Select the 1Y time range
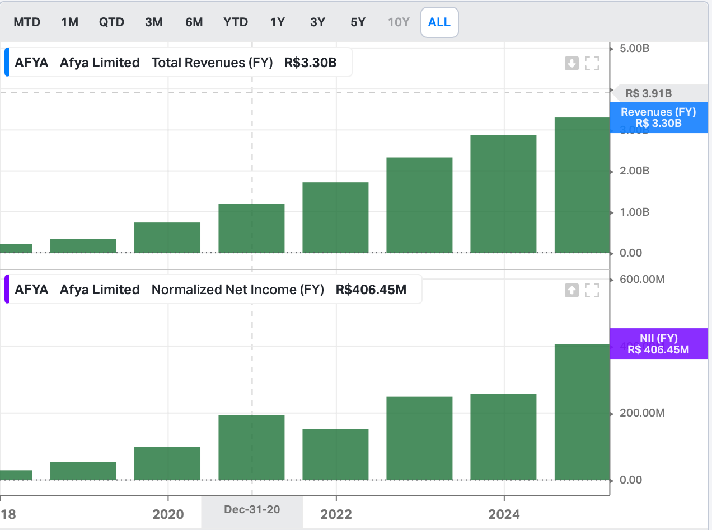 tap(278, 22)
